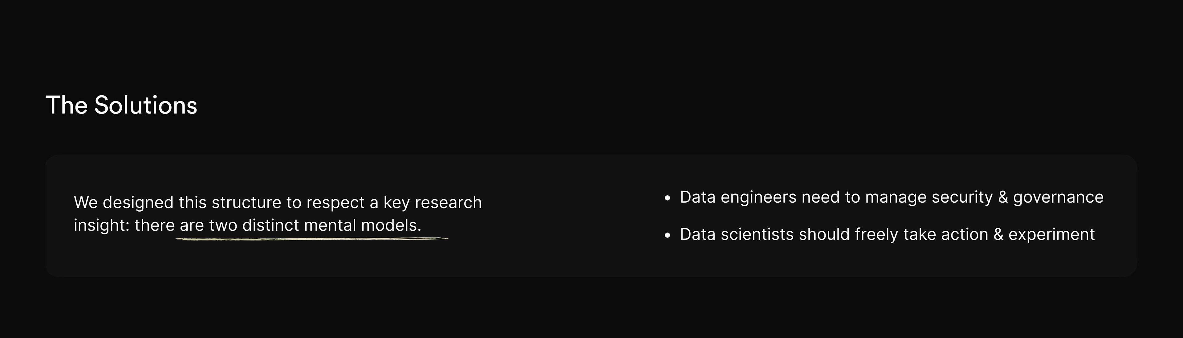Click the word "insight:" in the paragraph
This screenshot has width=1183, height=338.
pyautogui.click(x=101, y=225)
